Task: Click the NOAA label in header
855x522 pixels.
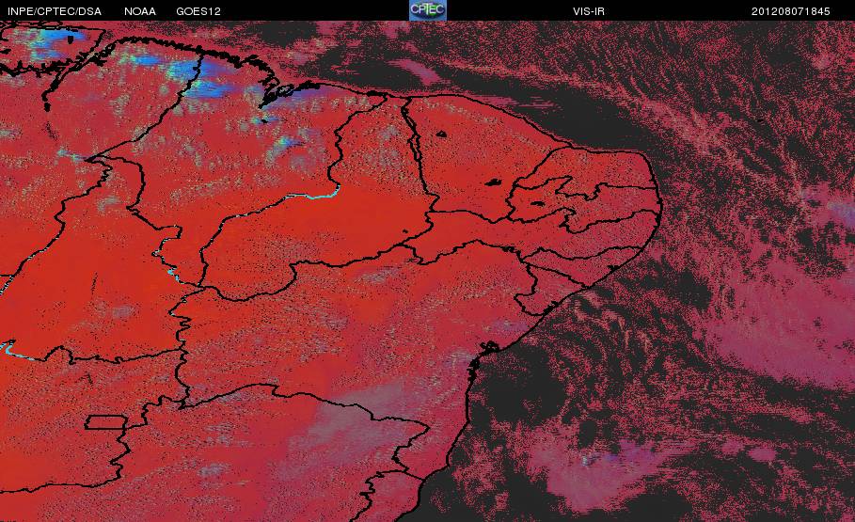Action: click(139, 11)
